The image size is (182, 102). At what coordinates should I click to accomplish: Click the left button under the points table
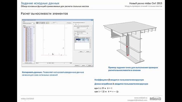81,52
